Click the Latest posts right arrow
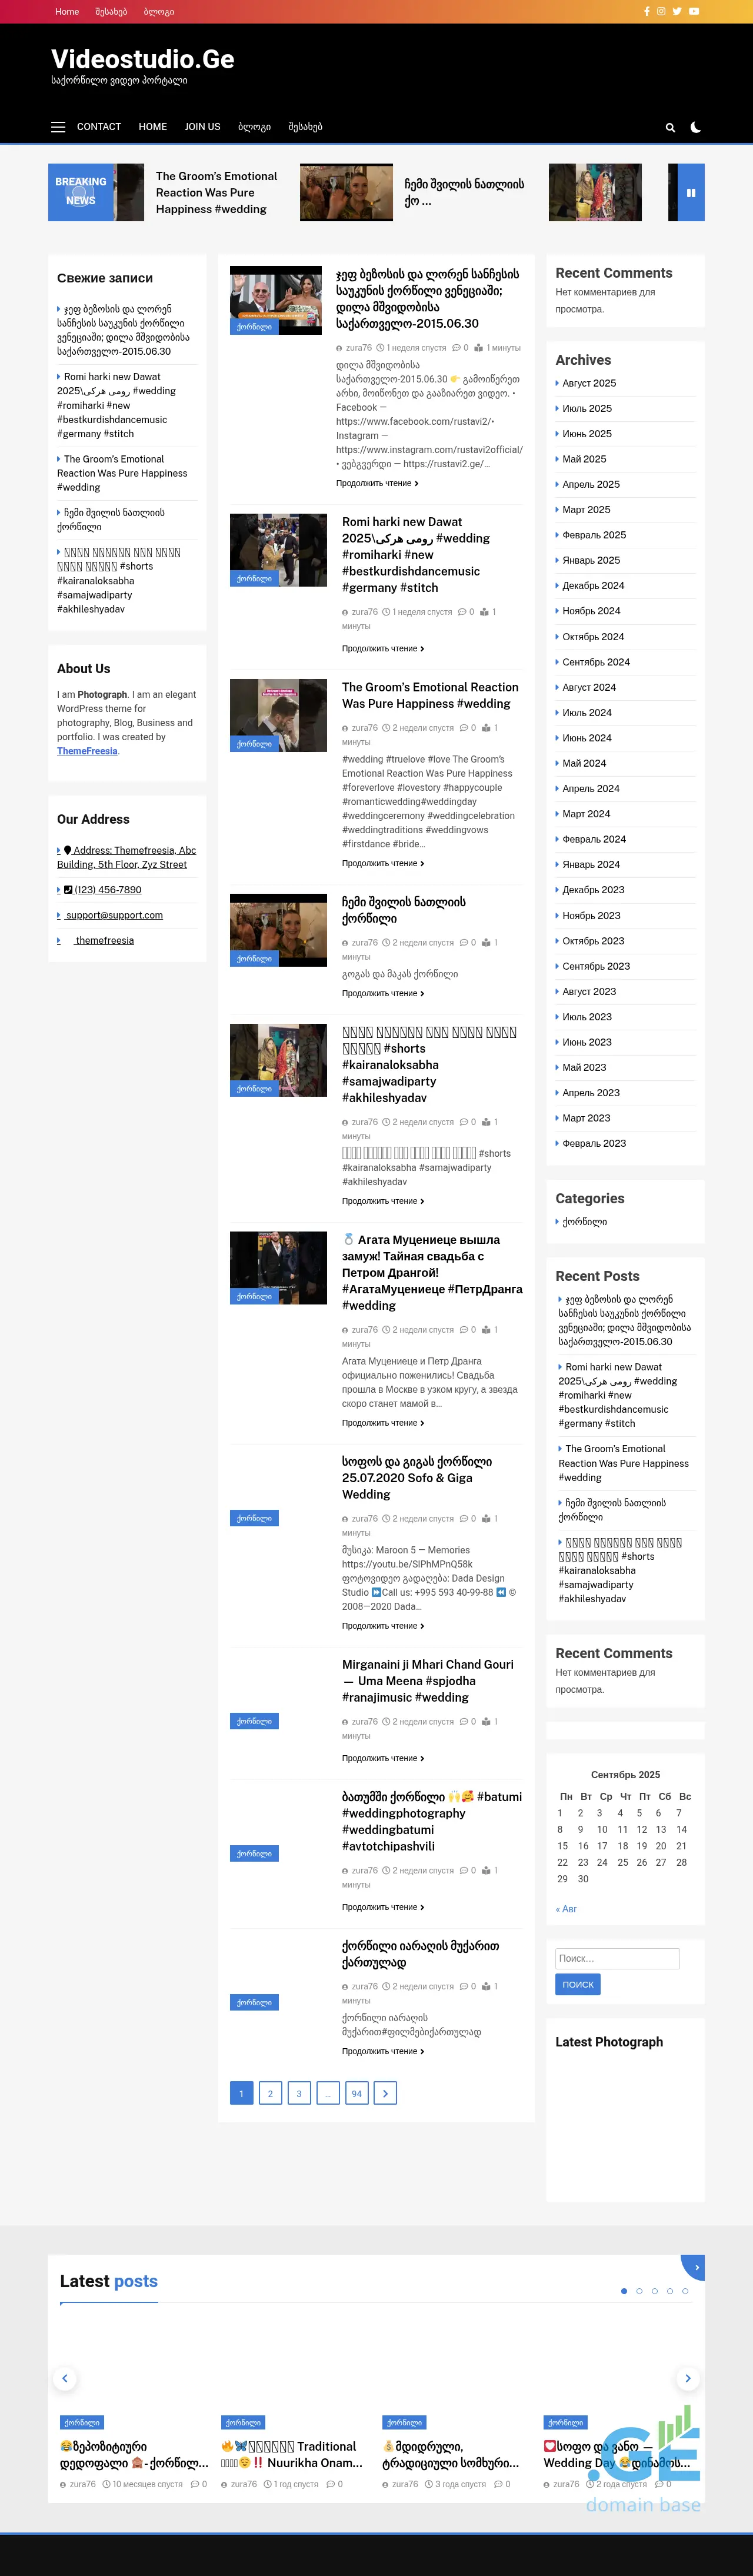The width and height of the screenshot is (753, 2576). [x=687, y=2378]
